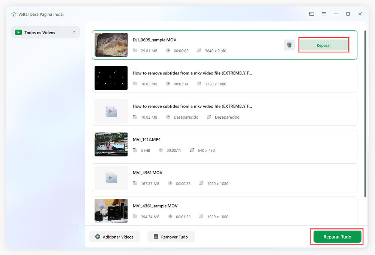Click the placeholder thumbnail for MVI_4361.MOV
This screenshot has height=255, width=375.
[x=111, y=177]
